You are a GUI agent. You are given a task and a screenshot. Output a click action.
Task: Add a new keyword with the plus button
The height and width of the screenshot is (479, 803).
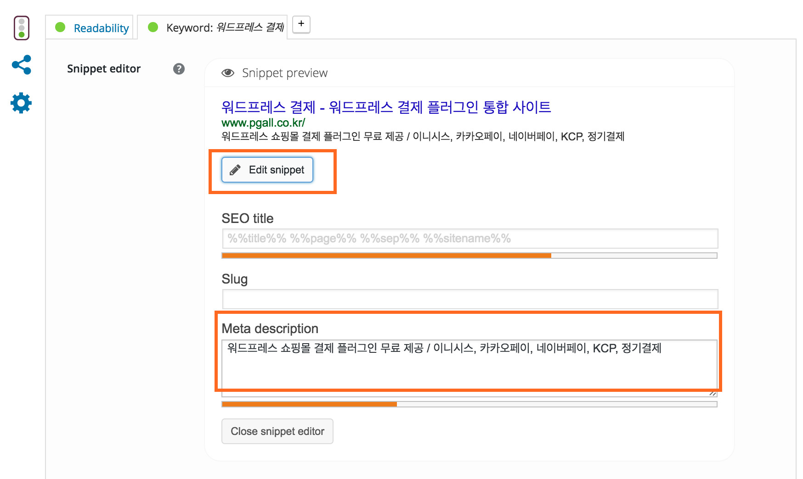pos(301,24)
